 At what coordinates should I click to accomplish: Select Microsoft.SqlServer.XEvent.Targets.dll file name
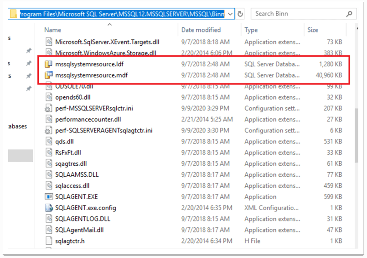pos(107,42)
